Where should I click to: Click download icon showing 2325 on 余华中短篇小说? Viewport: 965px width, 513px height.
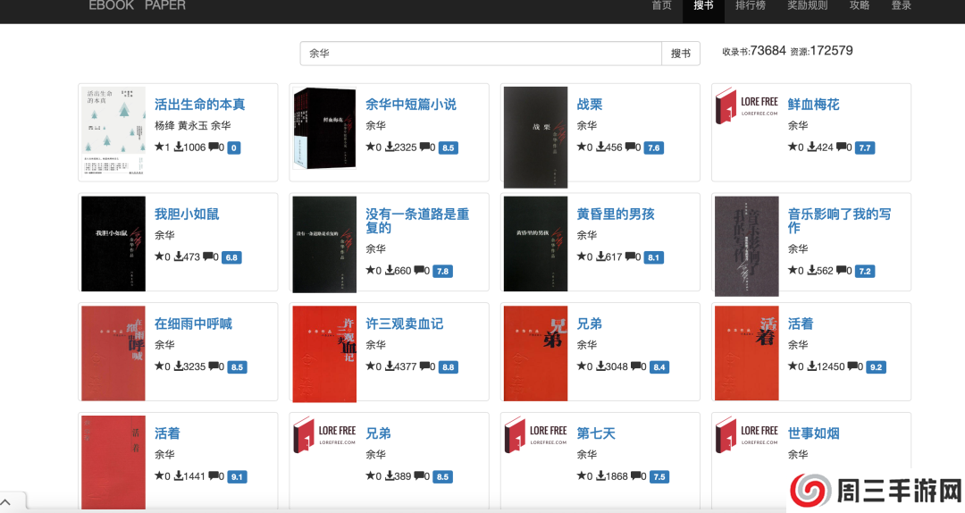point(390,147)
